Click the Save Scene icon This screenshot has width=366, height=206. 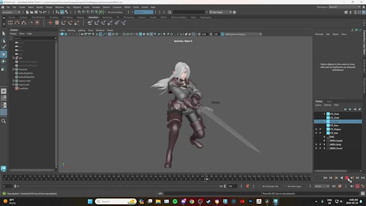click(x=36, y=12)
